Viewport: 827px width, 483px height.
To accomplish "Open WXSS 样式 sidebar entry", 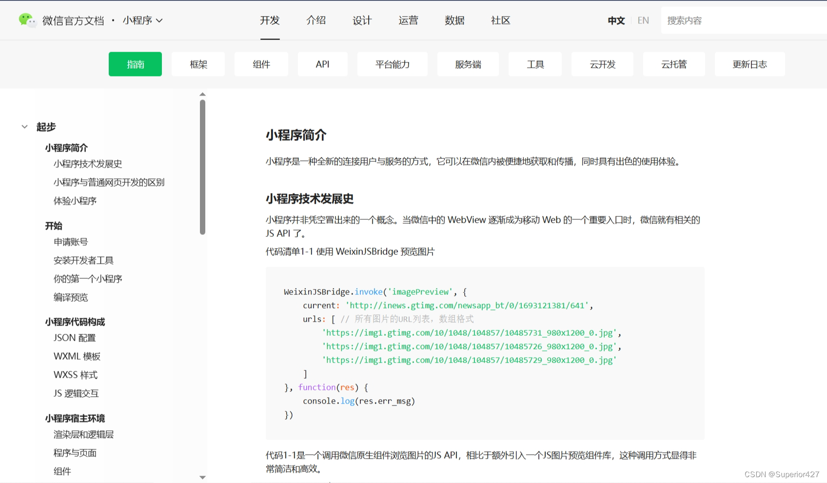I will coord(76,375).
